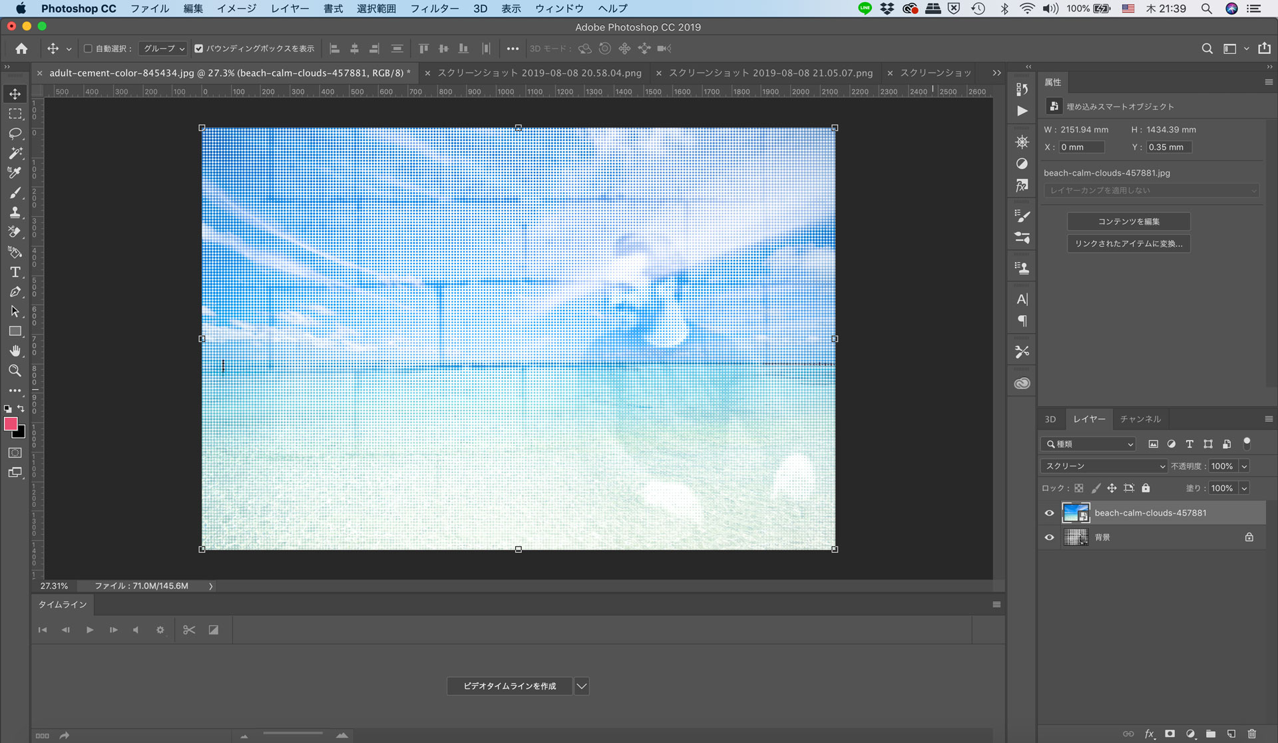Open the Actions panel play icon
Screen dimensions: 1278x743
(x=1022, y=111)
